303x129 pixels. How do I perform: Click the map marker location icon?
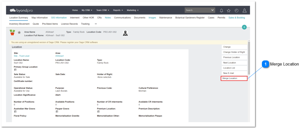[x=125, y=33]
